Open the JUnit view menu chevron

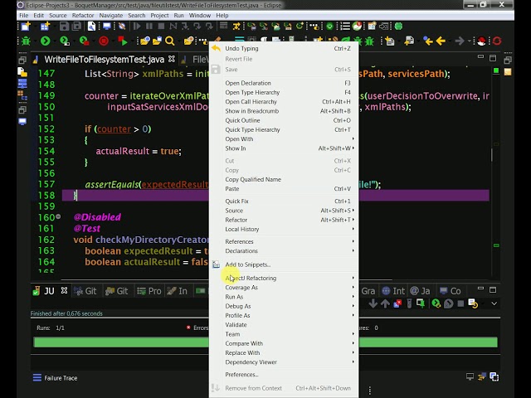494,303
